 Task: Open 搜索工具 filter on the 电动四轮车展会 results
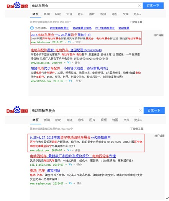pyautogui.click(x=137, y=129)
